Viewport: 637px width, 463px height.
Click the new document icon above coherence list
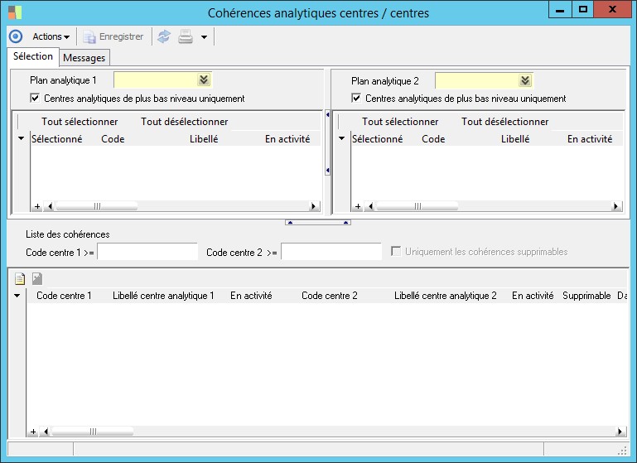[x=20, y=279]
